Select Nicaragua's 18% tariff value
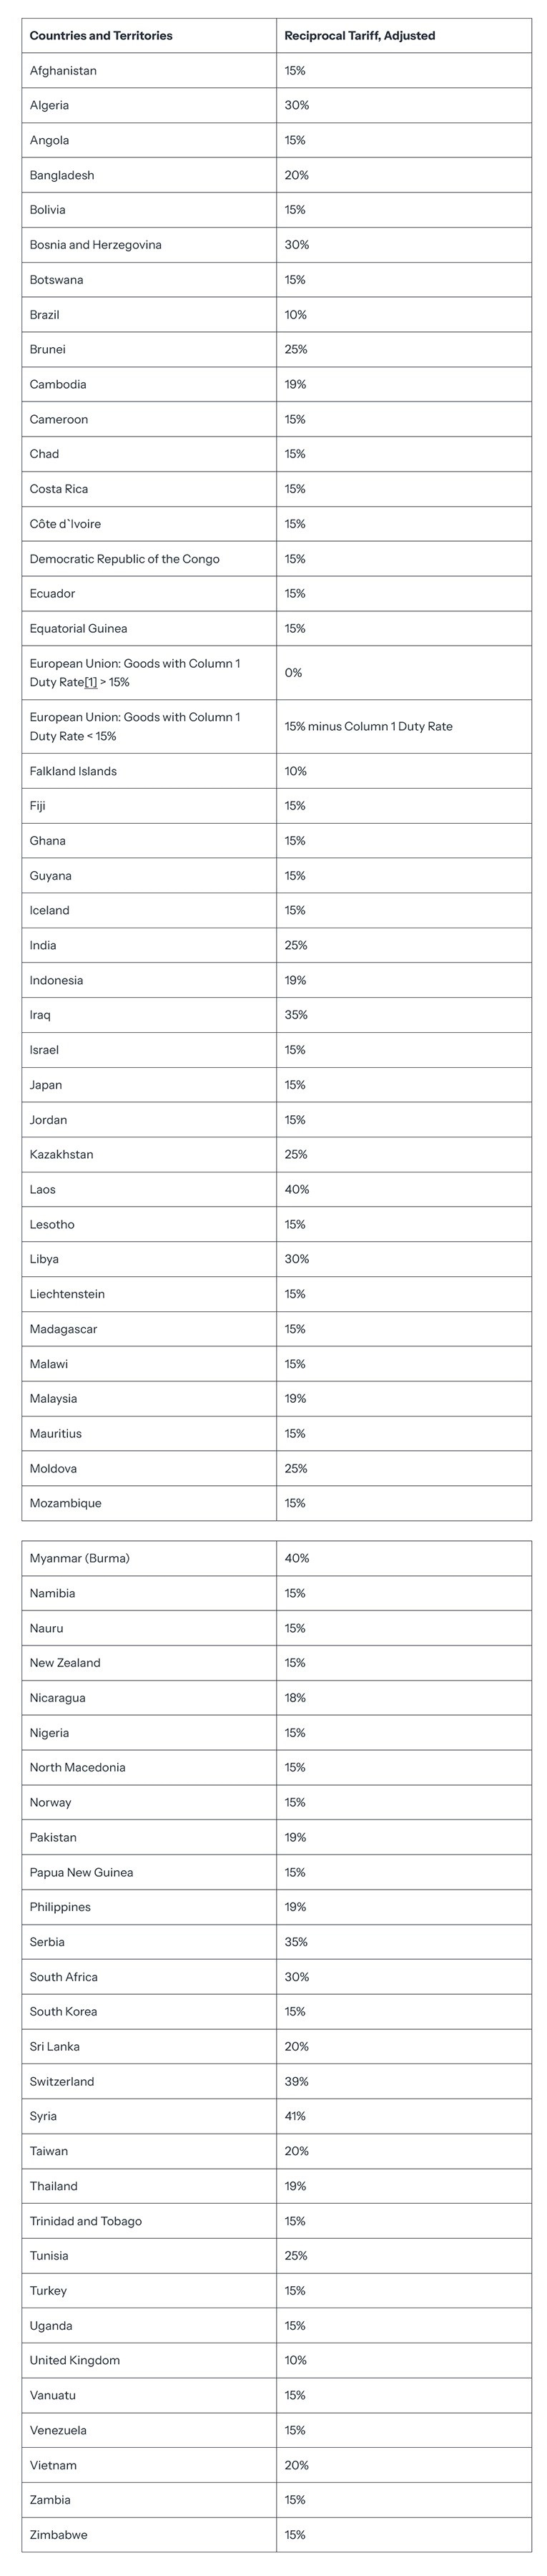The height and width of the screenshot is (2576, 547). pyautogui.click(x=295, y=1698)
